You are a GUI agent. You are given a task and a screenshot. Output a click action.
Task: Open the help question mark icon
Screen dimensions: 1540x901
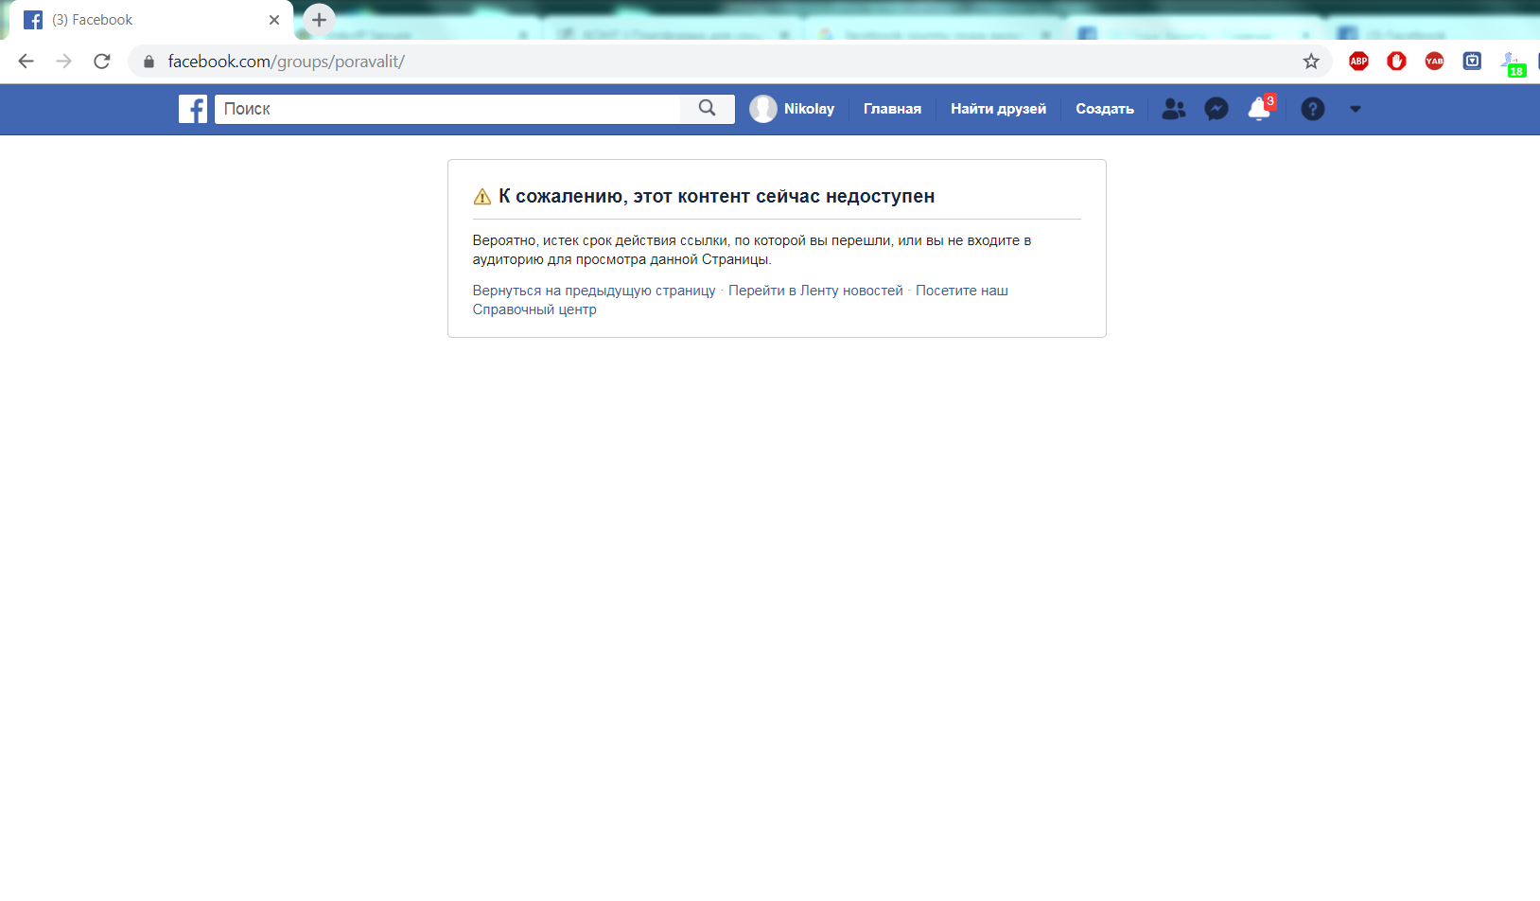point(1312,109)
